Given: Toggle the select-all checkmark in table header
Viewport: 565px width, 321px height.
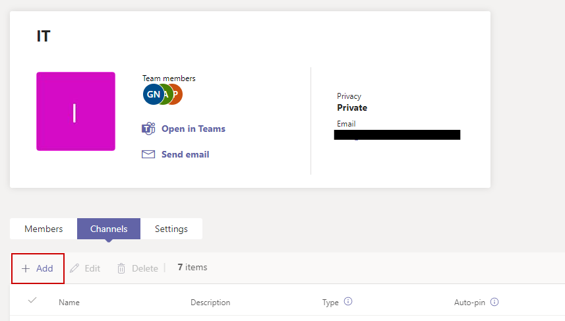Looking at the screenshot, I should [x=32, y=301].
